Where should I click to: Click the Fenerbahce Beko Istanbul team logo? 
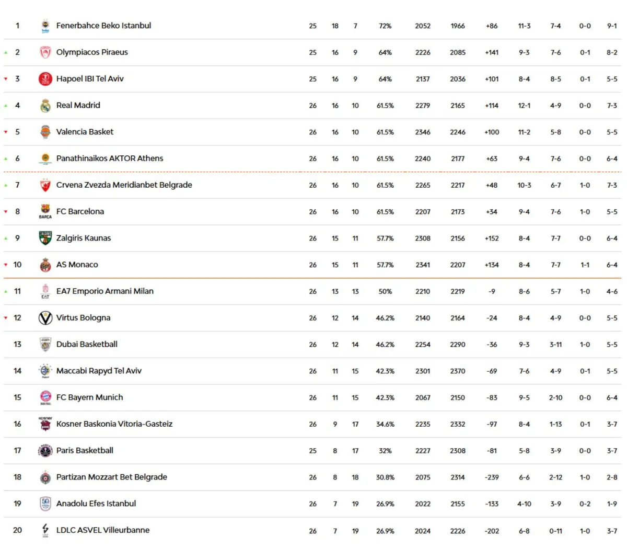point(45,26)
